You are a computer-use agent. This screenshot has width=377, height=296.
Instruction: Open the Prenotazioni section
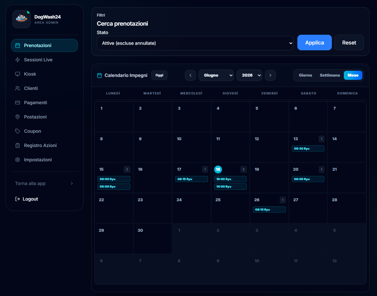tap(45, 45)
